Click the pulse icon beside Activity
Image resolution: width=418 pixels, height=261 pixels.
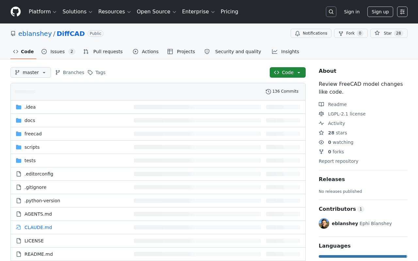(x=321, y=123)
